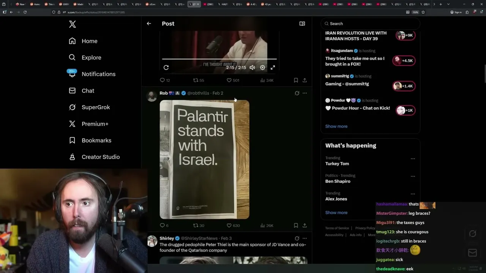
Task: Repost the post with 55 reposts
Action: pyautogui.click(x=199, y=80)
